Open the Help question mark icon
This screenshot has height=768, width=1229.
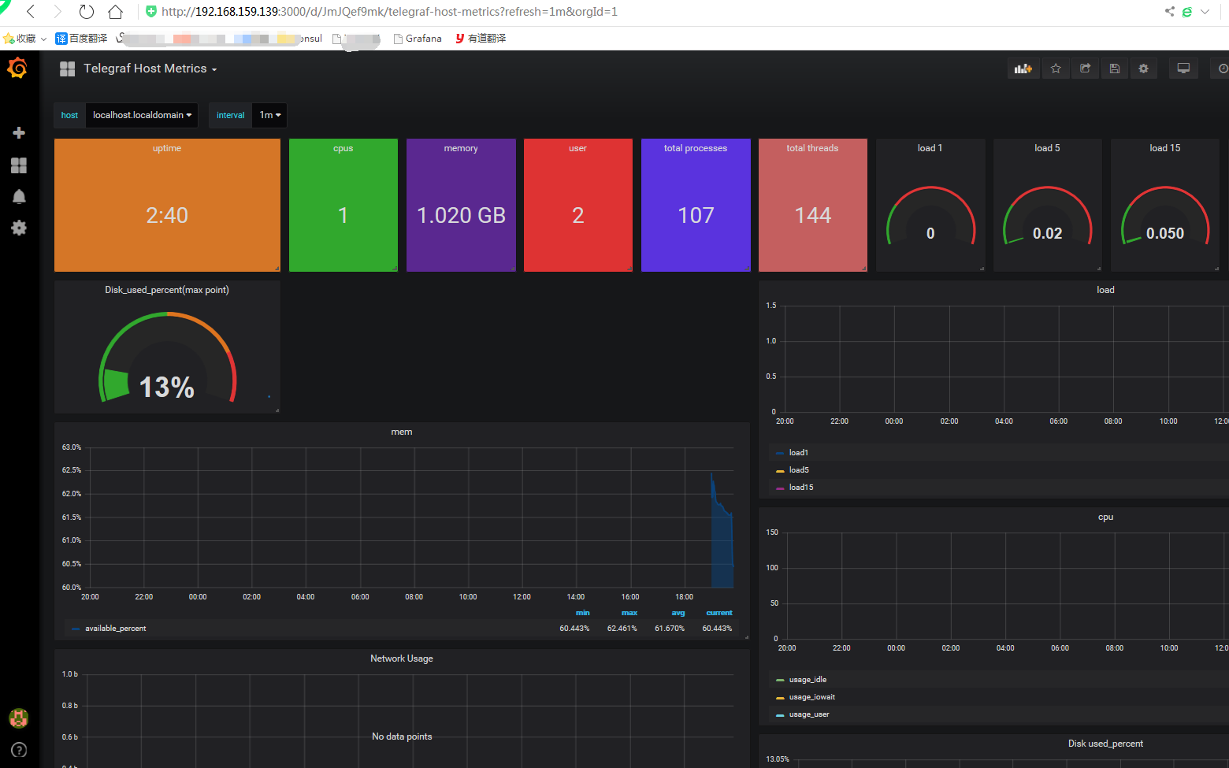19,750
